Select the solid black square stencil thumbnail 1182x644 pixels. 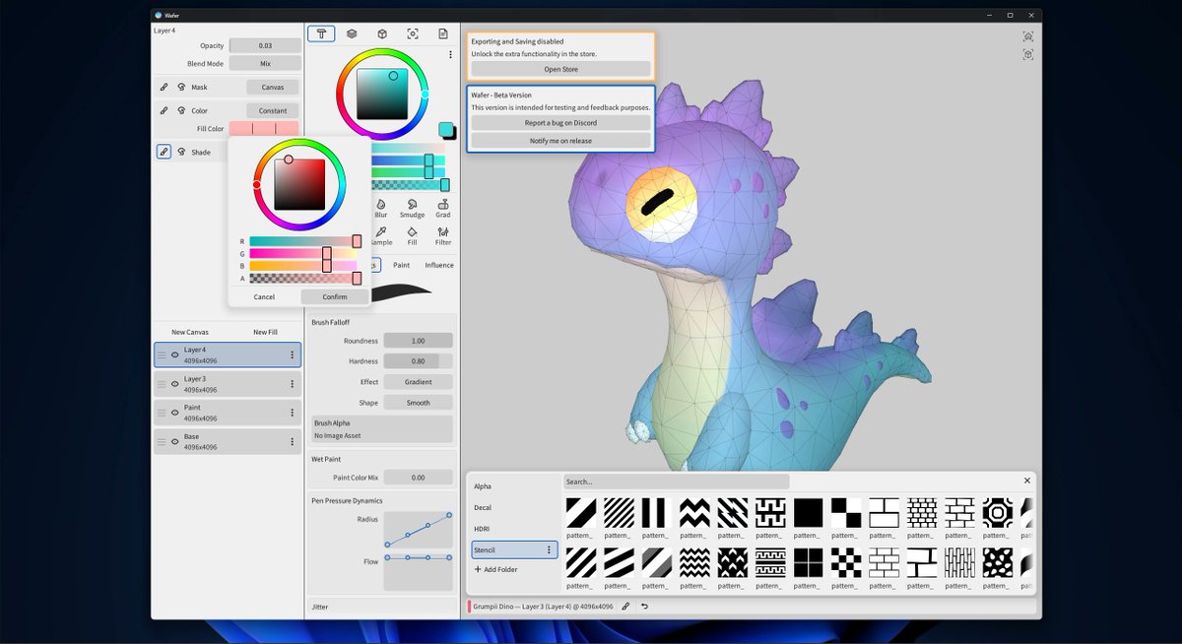click(x=808, y=513)
